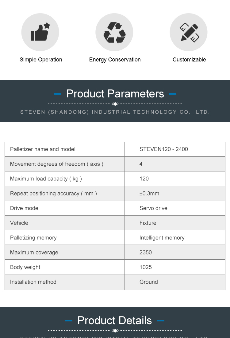This screenshot has width=230, height=338.
Task: Click the Maximum coverage 2350 value
Action: point(146,253)
